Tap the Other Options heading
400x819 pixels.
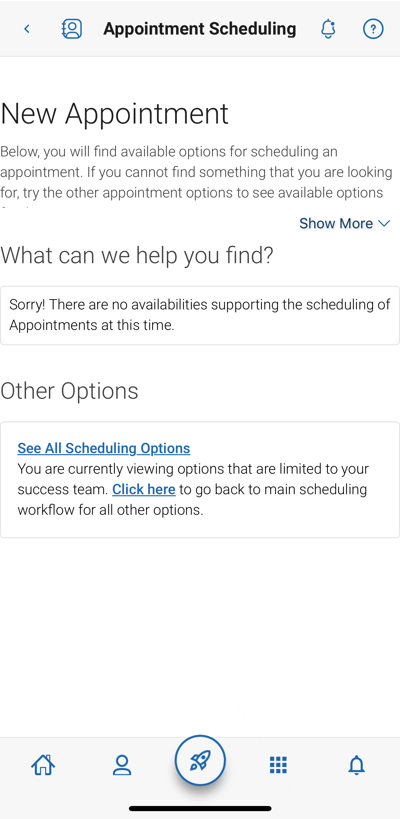(69, 391)
